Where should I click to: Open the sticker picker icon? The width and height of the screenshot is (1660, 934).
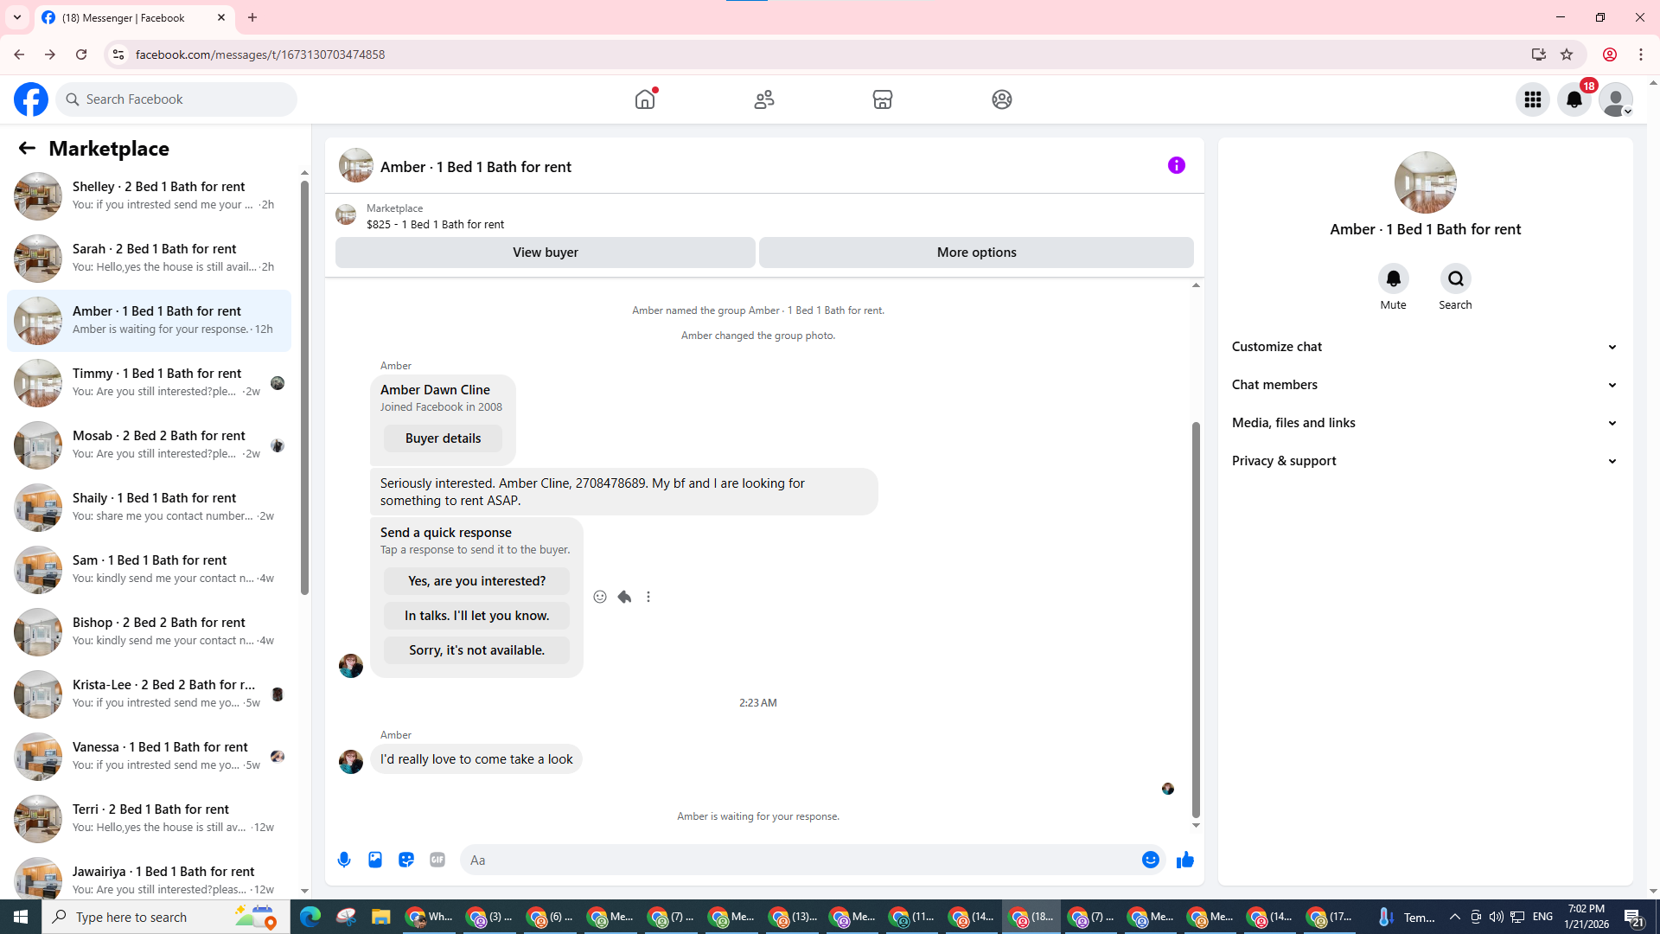pyautogui.click(x=406, y=860)
